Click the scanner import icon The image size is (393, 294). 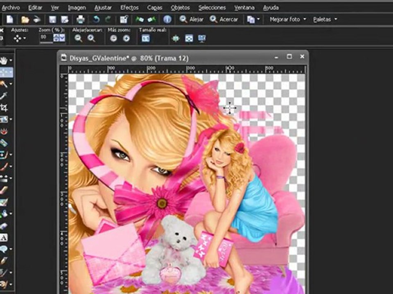click(37, 19)
